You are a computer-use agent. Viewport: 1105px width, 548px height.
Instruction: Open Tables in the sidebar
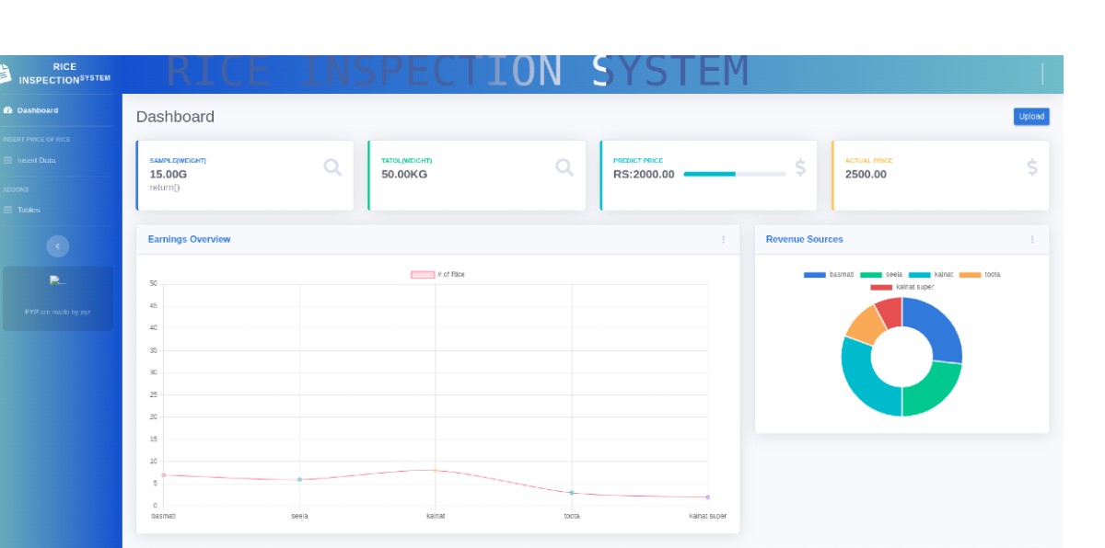click(29, 210)
